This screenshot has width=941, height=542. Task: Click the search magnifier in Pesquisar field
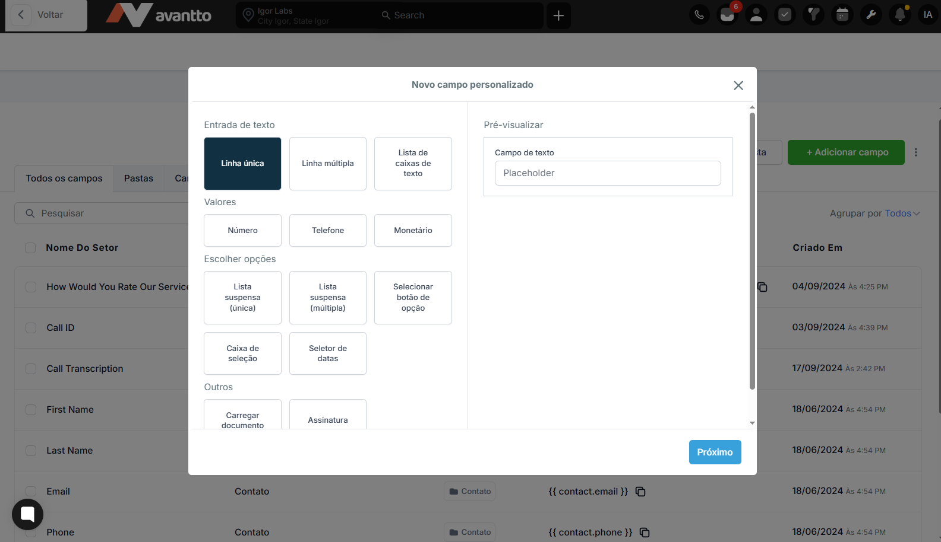tap(30, 213)
